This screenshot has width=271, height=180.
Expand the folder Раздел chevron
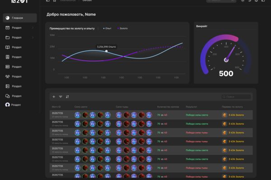33,37
